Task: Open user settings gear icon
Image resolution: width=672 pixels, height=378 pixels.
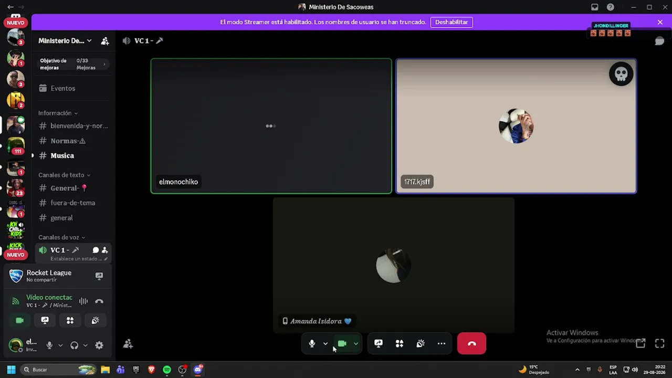Action: point(99,345)
